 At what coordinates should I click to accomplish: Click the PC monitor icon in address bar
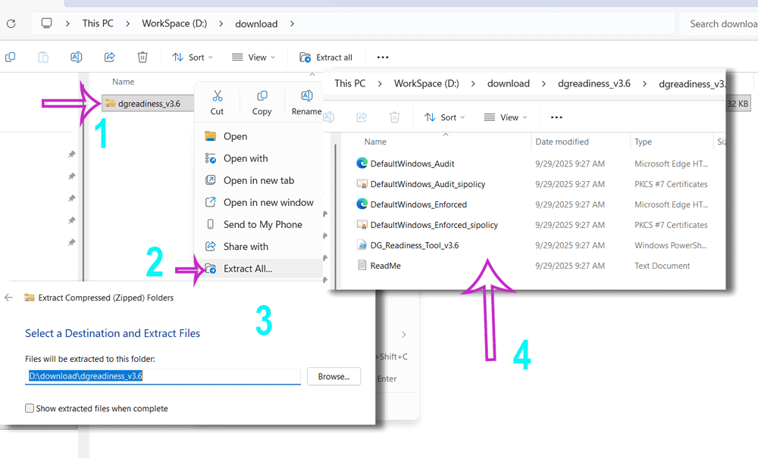tap(46, 23)
